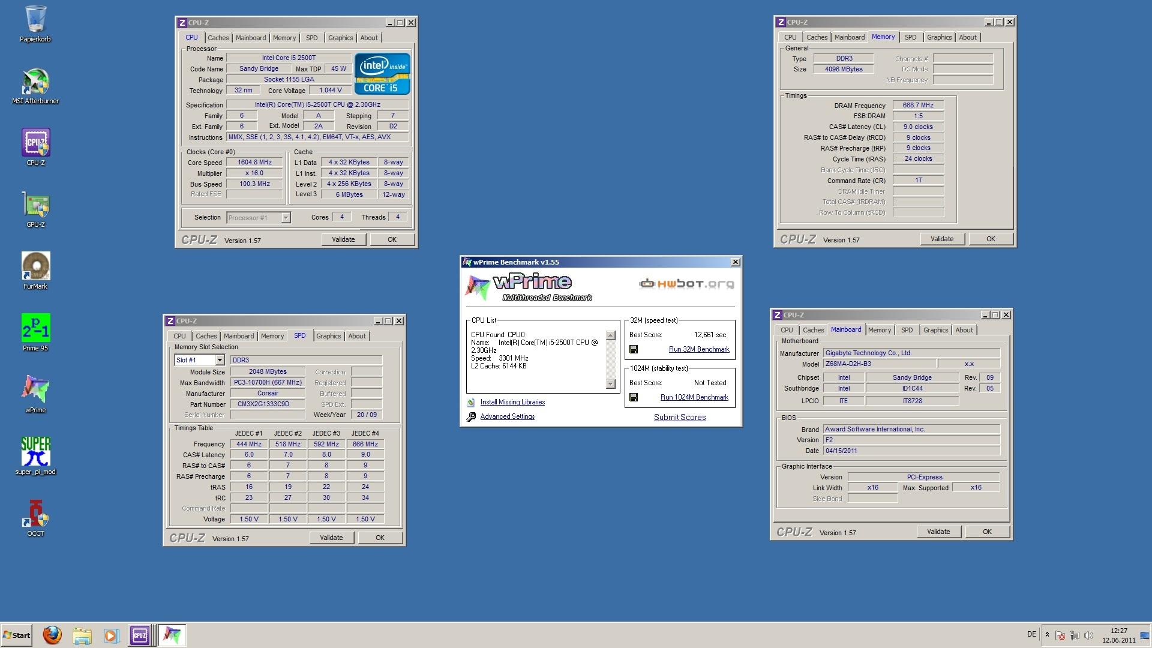Screen dimensions: 1152x648
Task: Open the Processor #1 selection dropdown
Action: coord(286,218)
